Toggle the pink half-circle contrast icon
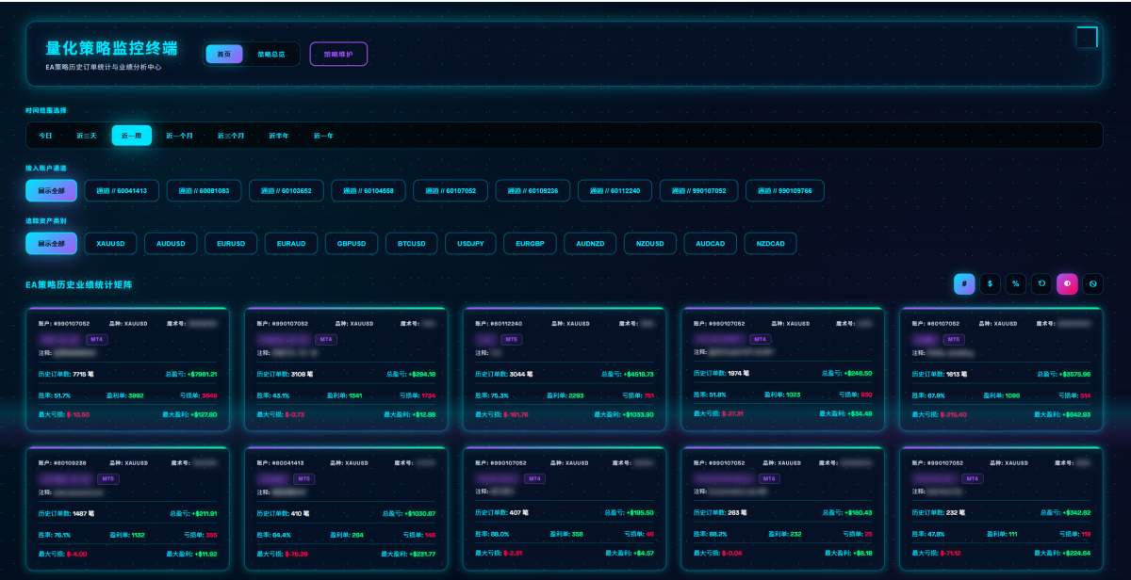Image resolution: width=1131 pixels, height=580 pixels. pos(1067,283)
